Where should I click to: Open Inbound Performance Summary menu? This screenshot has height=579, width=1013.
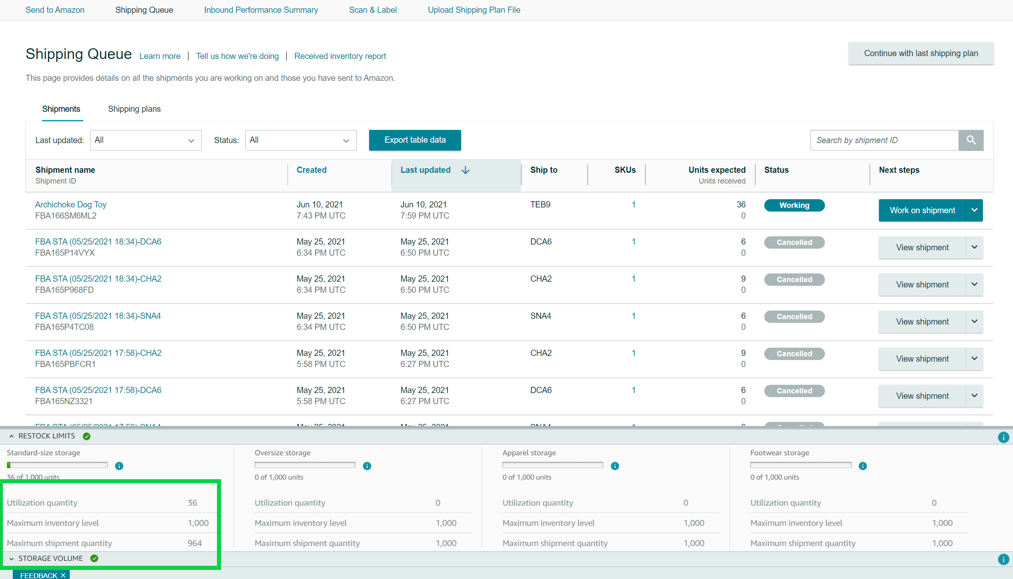(x=261, y=10)
